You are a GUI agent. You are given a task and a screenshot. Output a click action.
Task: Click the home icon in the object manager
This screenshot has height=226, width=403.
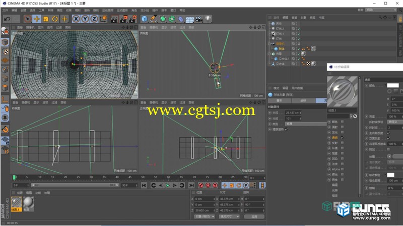385,18
